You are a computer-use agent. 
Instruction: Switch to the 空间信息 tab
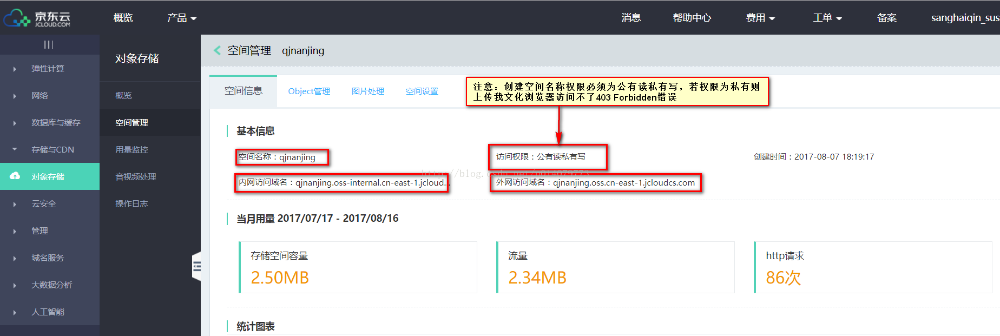coord(244,91)
